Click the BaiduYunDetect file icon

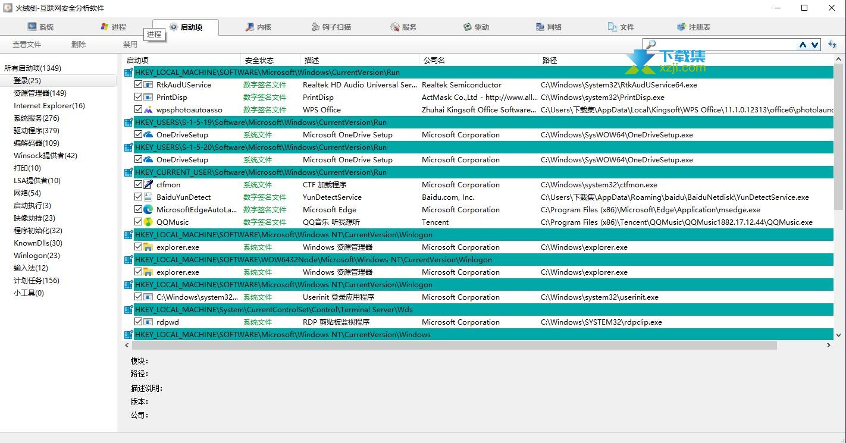(148, 197)
